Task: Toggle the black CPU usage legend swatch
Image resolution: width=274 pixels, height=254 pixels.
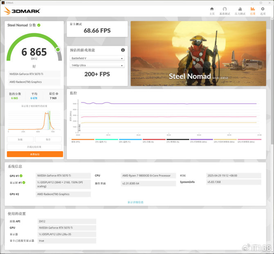Action: 178,139
